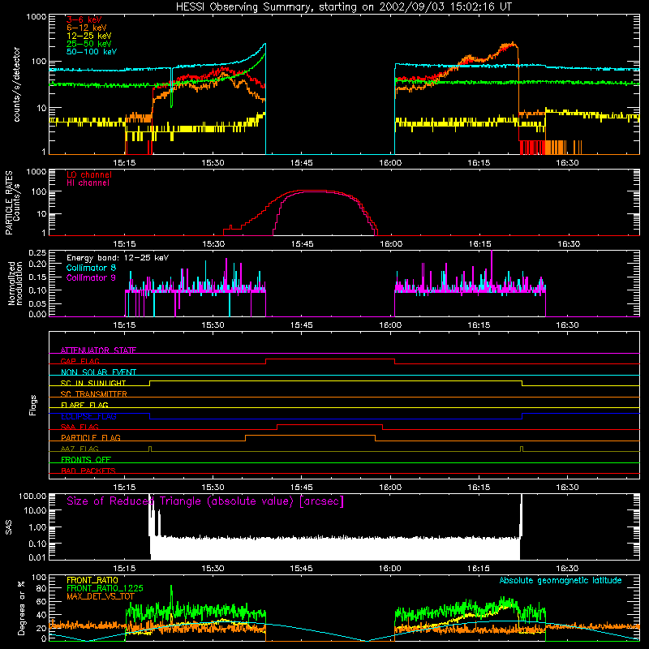Click the 'Absolute geomagnetic latitude' label

(x=561, y=580)
